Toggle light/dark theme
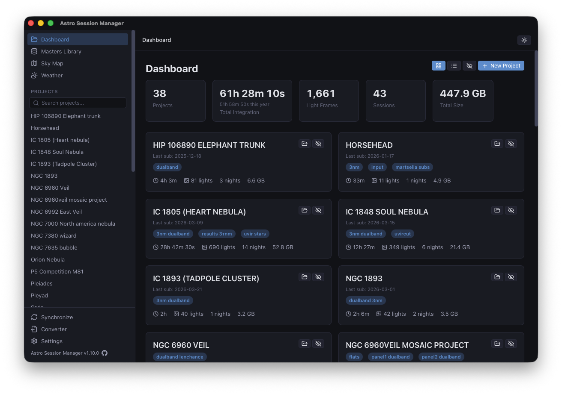Viewport: 562px width, 394px height. pos(524,40)
